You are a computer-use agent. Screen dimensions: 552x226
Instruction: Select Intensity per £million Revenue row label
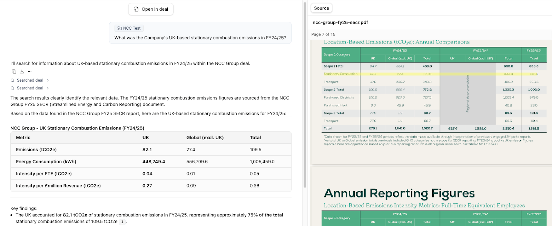pos(58,186)
